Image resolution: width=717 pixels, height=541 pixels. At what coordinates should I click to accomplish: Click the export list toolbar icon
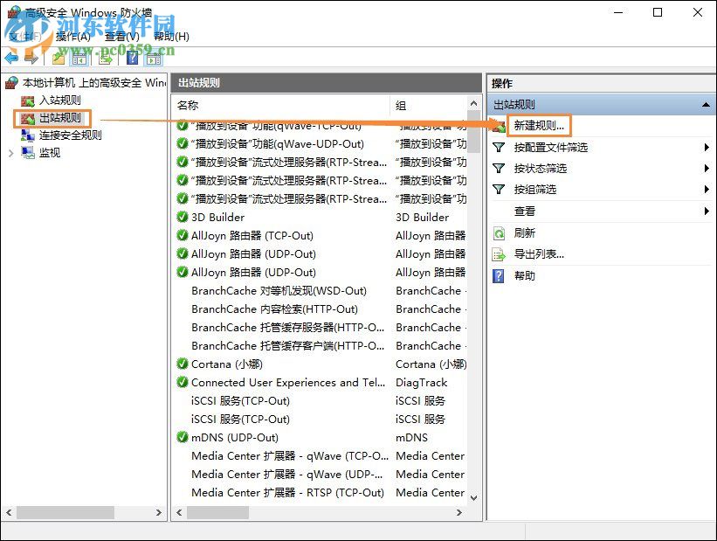(107, 59)
